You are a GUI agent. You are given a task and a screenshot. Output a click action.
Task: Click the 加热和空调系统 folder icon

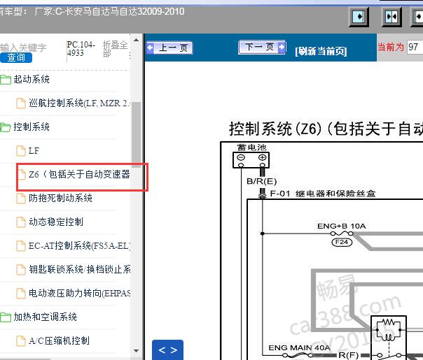coord(6,317)
